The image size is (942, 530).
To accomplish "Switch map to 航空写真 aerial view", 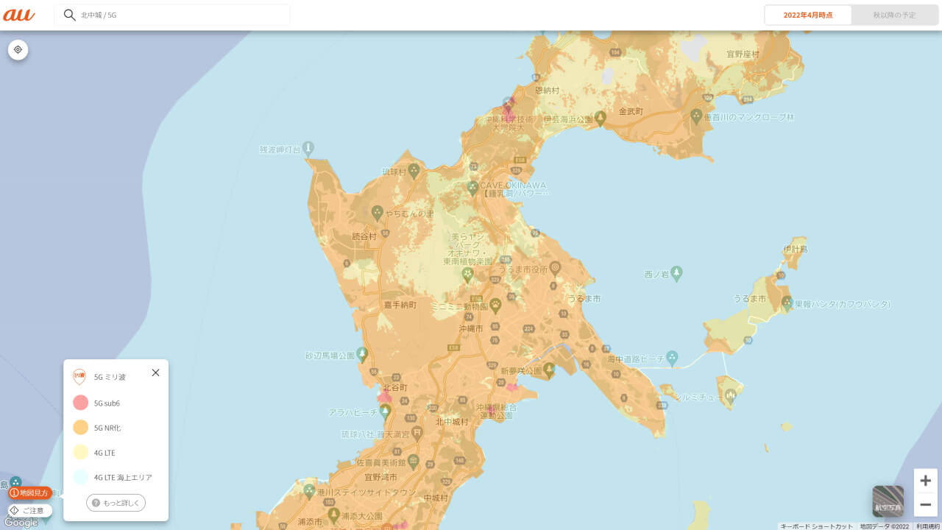I will coord(888,500).
